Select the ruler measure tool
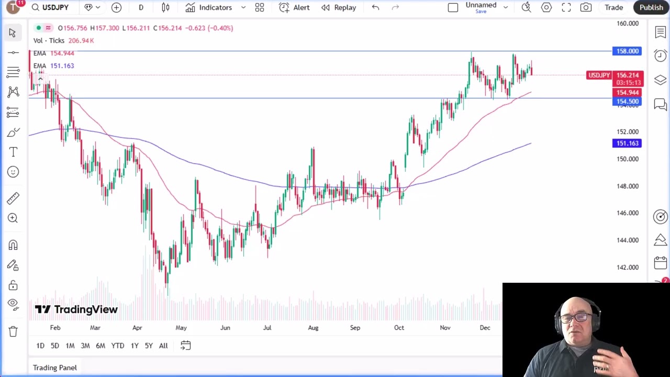The width and height of the screenshot is (670, 377). [13, 198]
